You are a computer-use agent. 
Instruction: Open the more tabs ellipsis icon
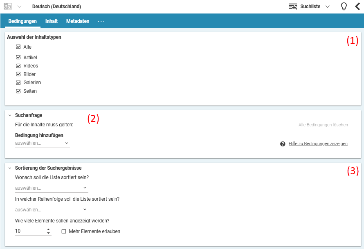pyautogui.click(x=101, y=21)
